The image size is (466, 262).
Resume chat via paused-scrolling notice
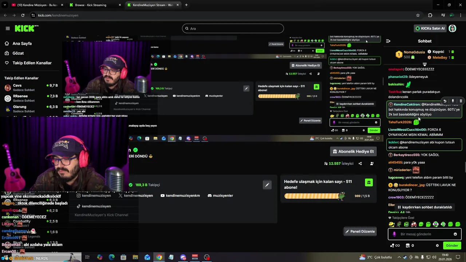tap(424, 207)
